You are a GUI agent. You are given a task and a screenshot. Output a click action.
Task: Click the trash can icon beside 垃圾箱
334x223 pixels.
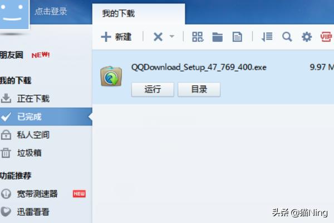pyautogui.click(x=6, y=153)
